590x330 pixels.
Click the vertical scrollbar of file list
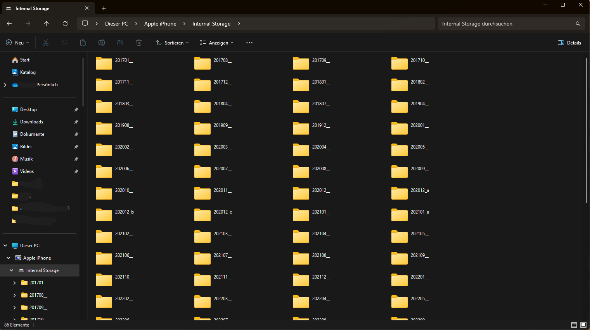(587, 130)
